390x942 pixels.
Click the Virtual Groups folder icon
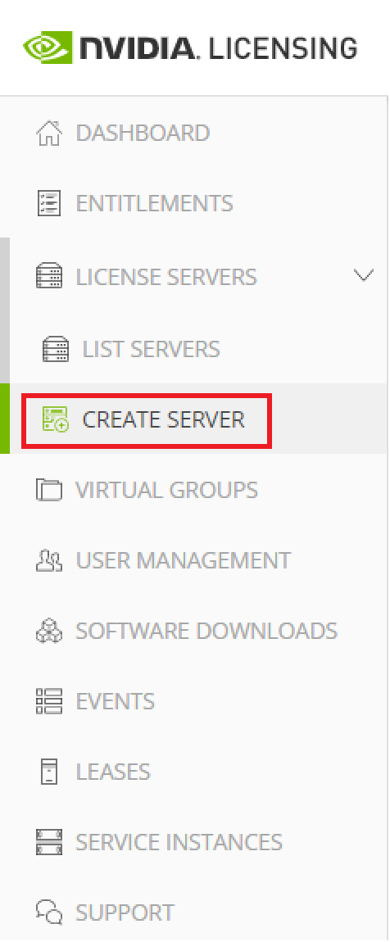tap(48, 490)
